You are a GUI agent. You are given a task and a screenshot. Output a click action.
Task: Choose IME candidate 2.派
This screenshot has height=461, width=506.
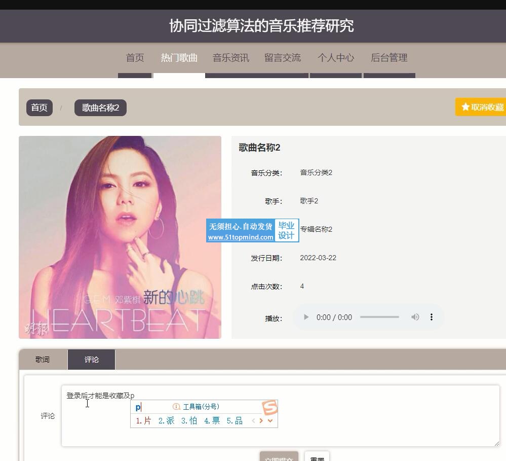click(167, 420)
